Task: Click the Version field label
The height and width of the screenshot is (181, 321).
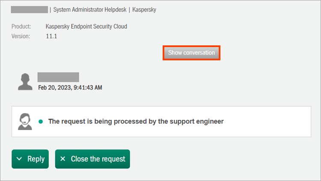Action: tap(21, 36)
